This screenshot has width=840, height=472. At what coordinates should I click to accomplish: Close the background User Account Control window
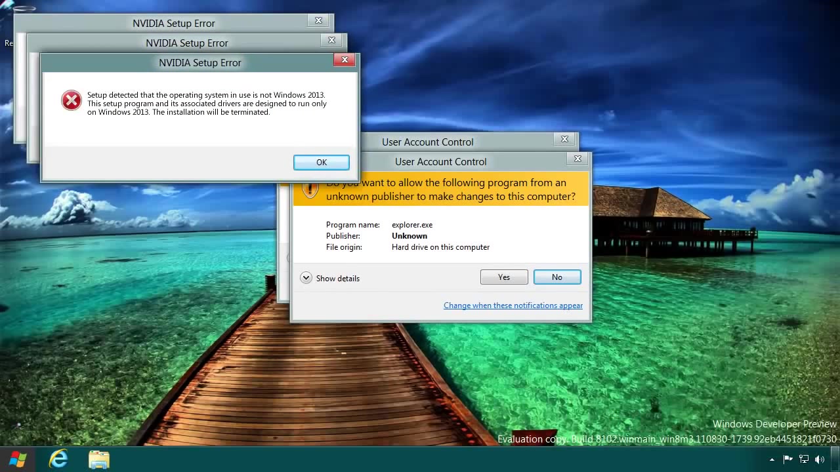[564, 139]
